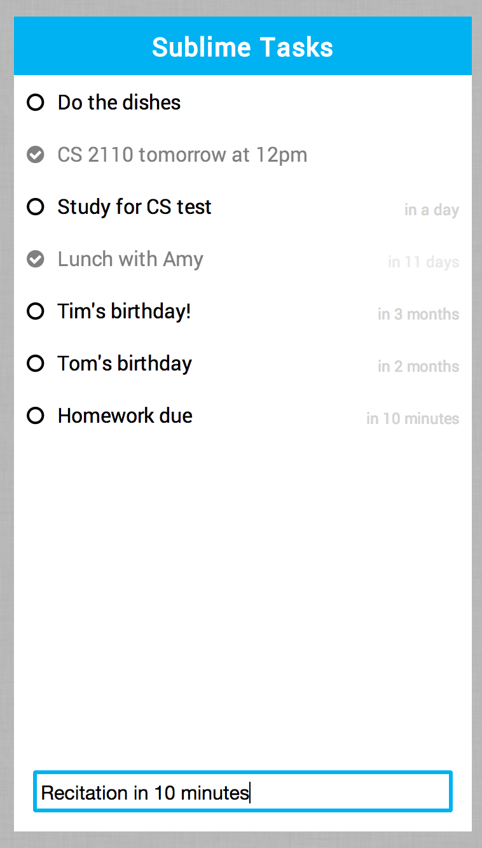Viewport: 482px width, 848px height.
Task: Complete the Tom's birthday task circle
Action: [36, 364]
